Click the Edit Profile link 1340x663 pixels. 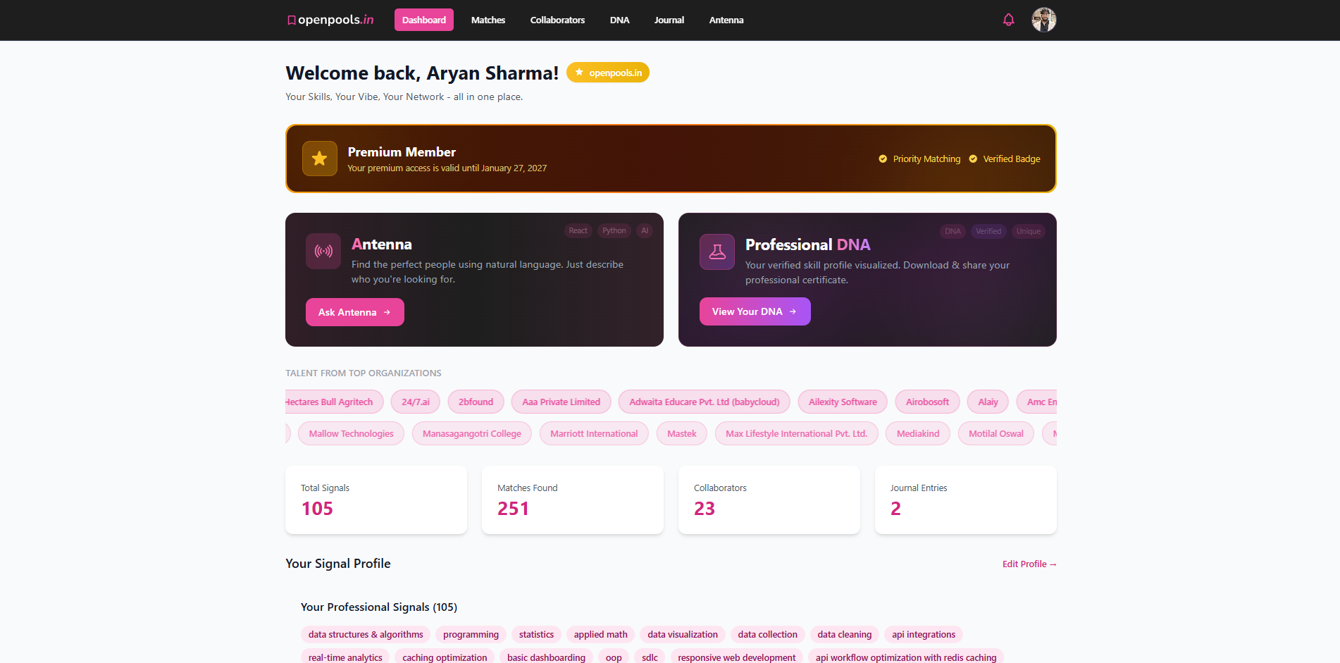pos(1029,564)
